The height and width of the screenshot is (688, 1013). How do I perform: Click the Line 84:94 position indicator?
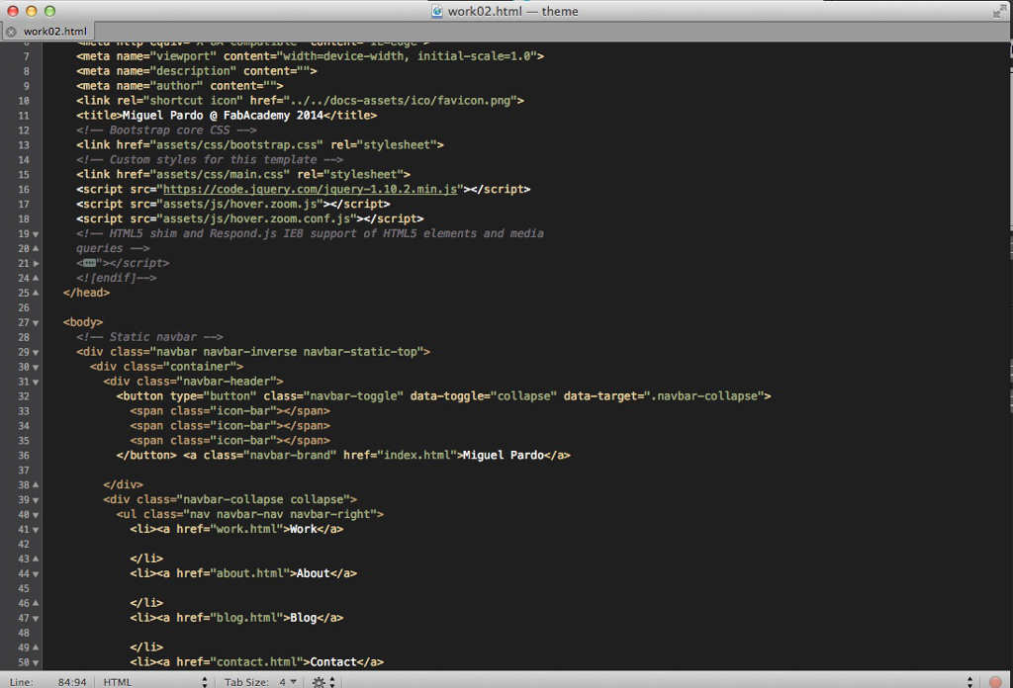pyautogui.click(x=47, y=681)
